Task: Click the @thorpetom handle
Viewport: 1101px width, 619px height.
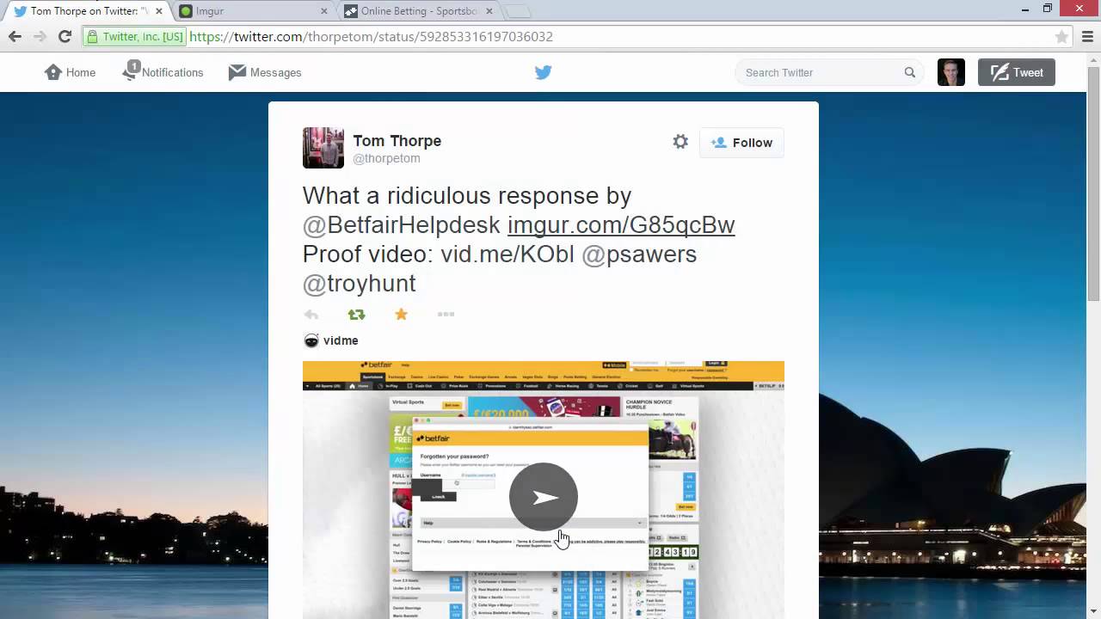Action: pyautogui.click(x=386, y=159)
